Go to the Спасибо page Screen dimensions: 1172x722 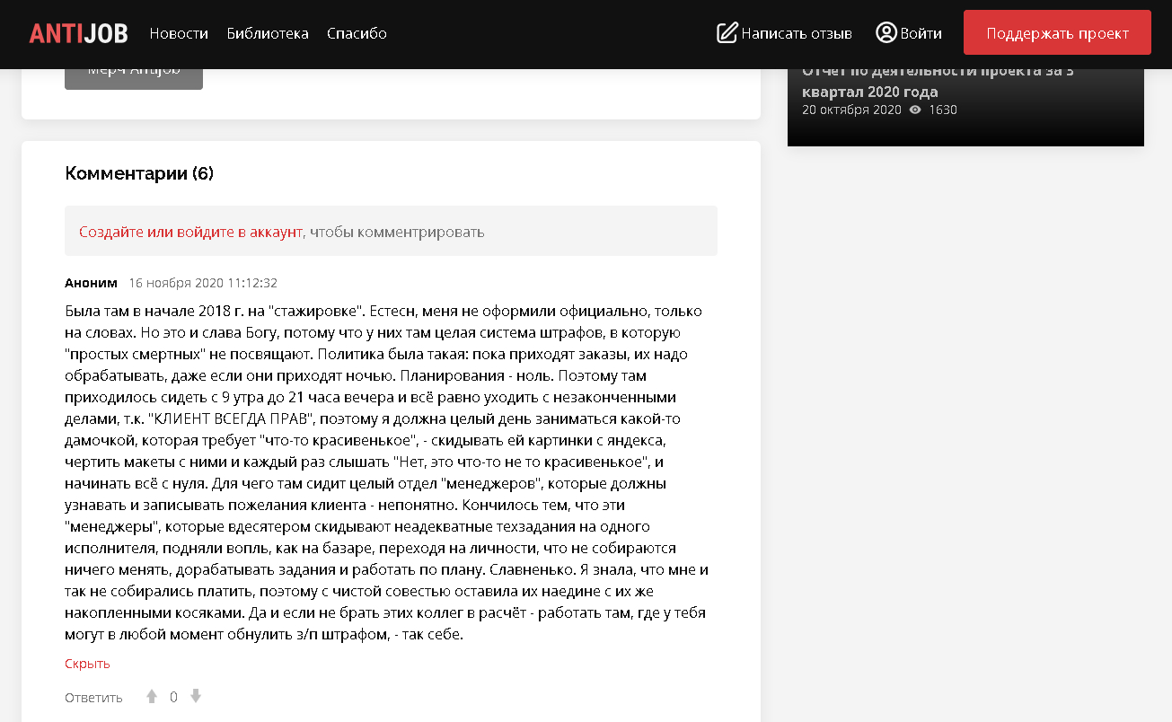click(357, 34)
